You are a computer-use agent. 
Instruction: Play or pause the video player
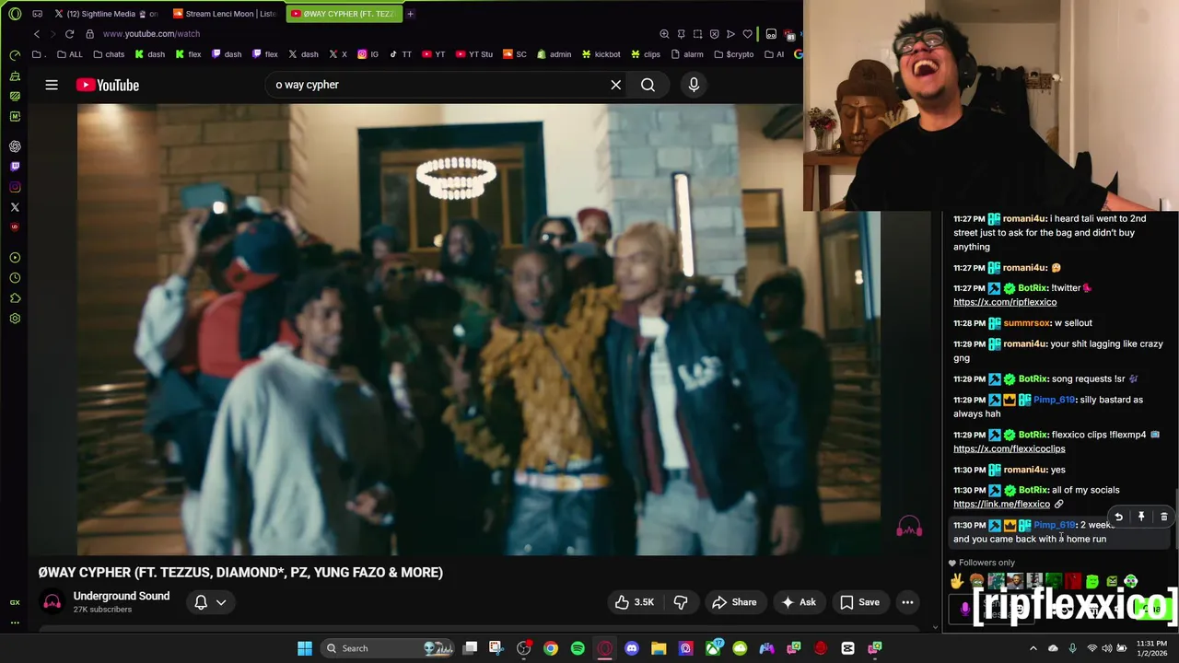click(x=479, y=329)
